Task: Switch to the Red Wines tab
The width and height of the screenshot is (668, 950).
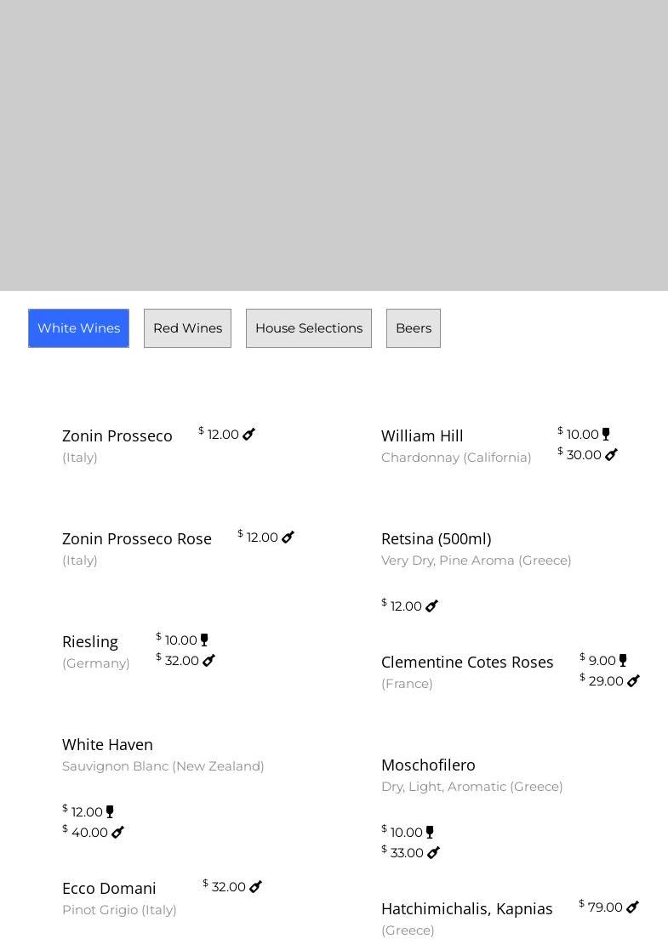Action: pos(187,328)
